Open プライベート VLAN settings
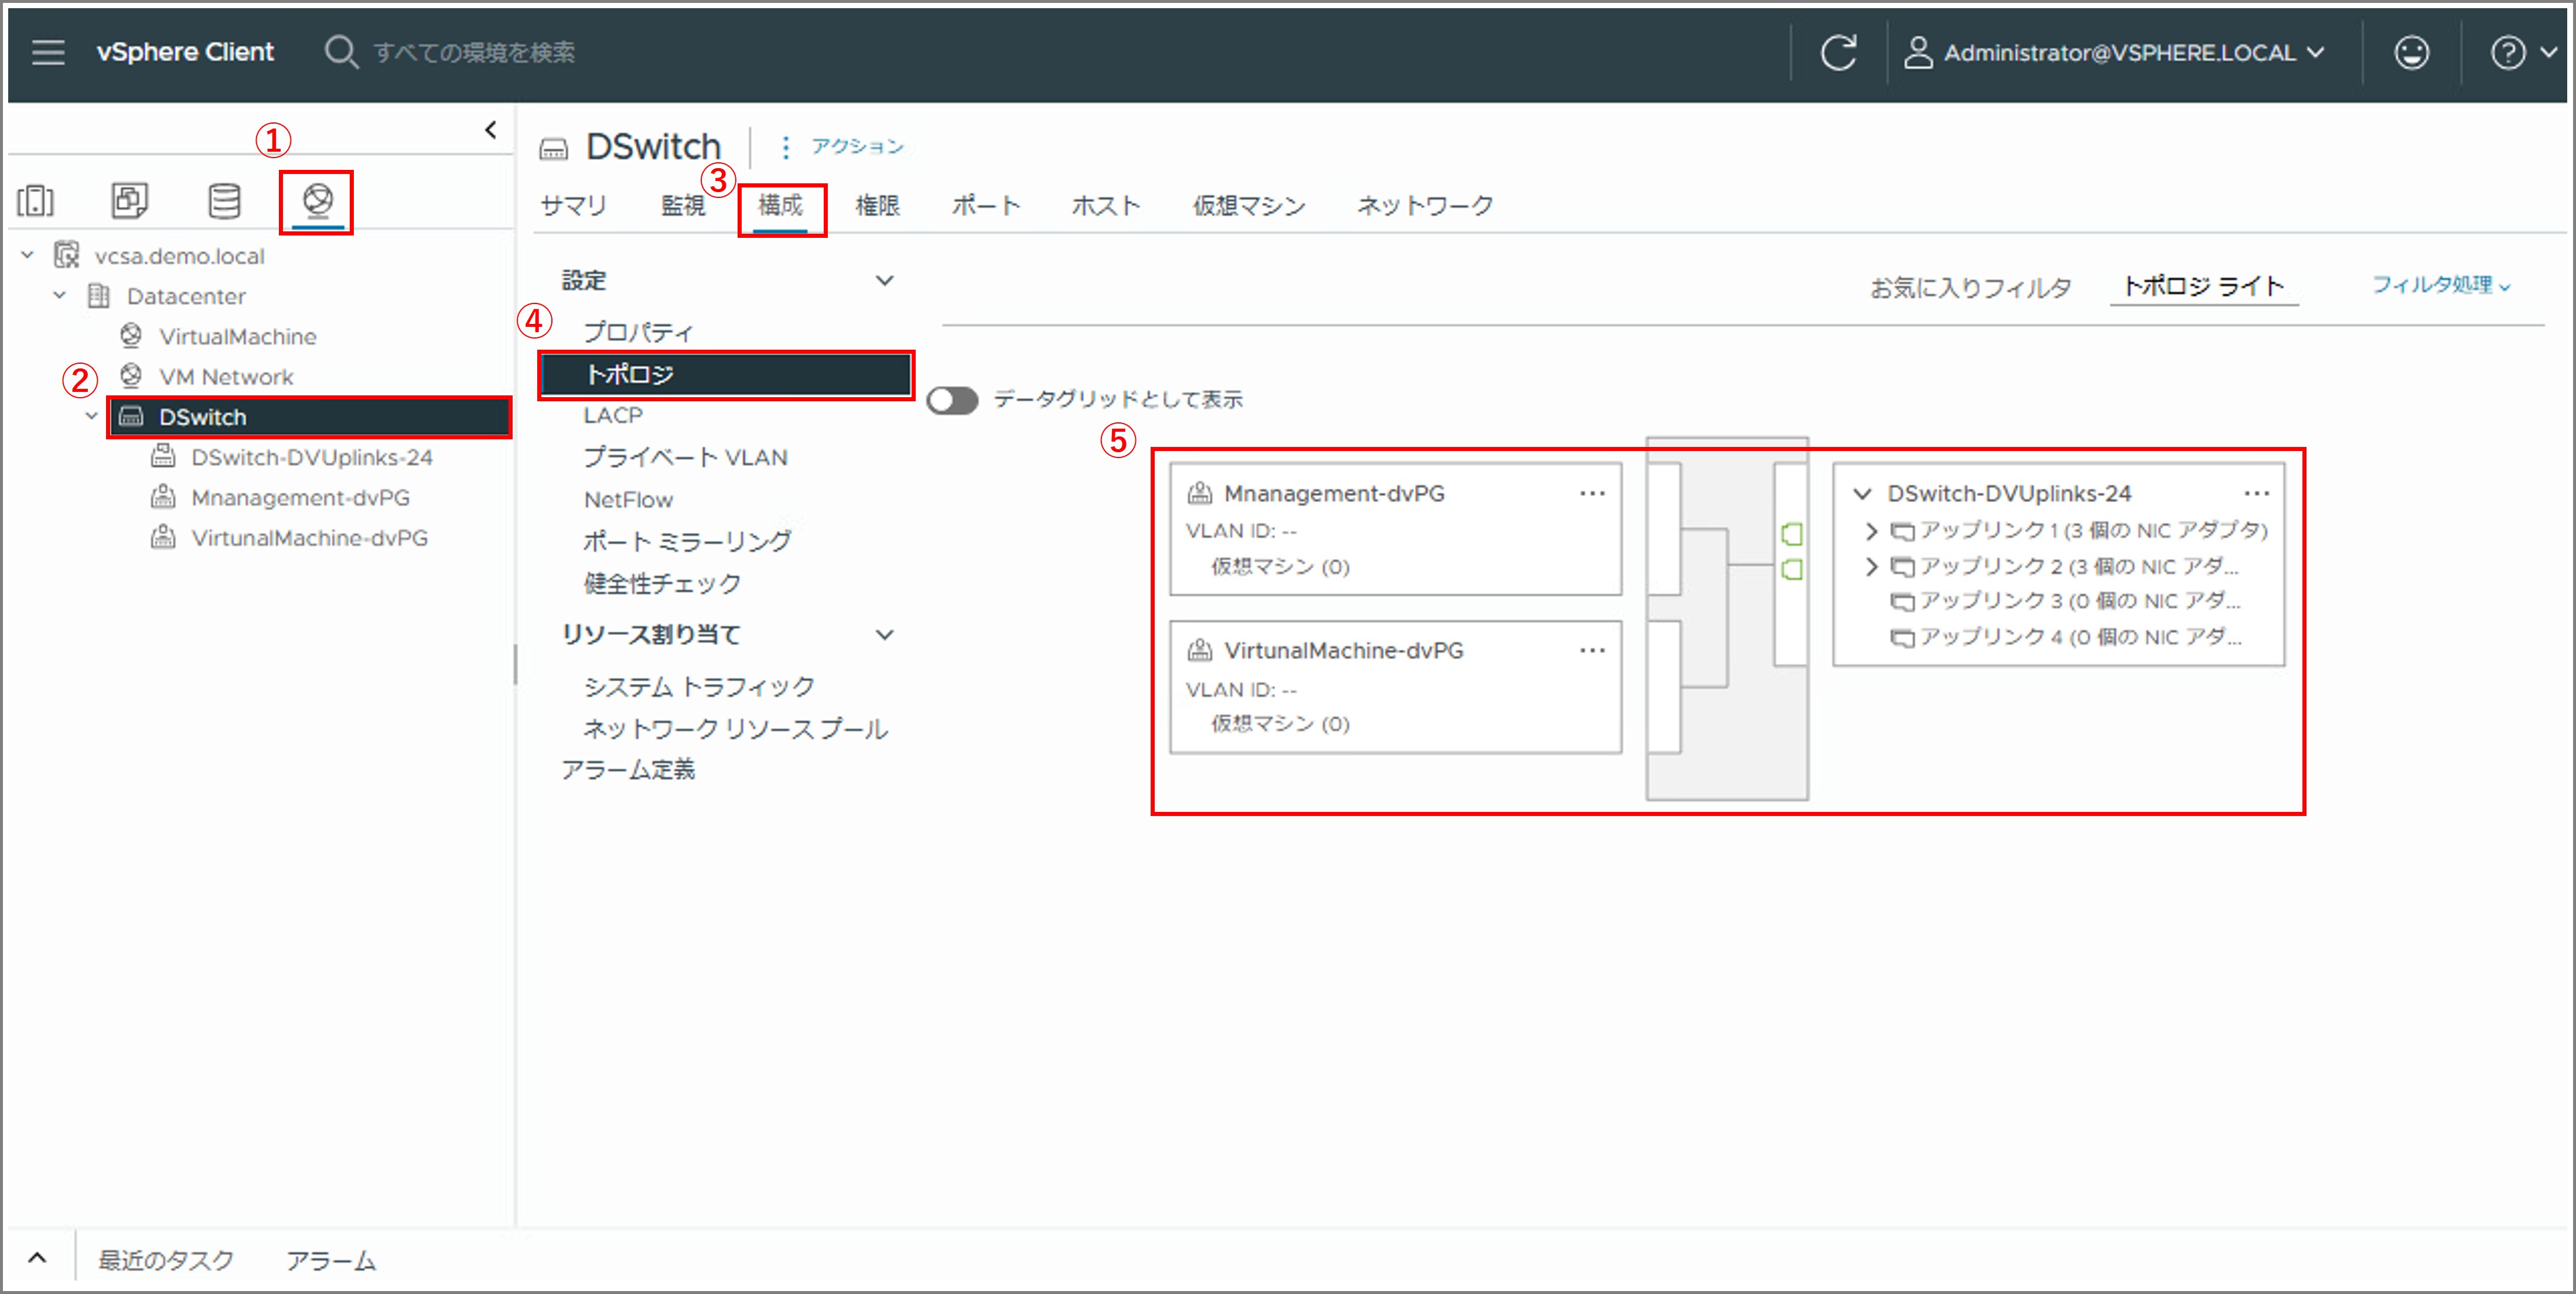The width and height of the screenshot is (2576, 1294). point(685,457)
